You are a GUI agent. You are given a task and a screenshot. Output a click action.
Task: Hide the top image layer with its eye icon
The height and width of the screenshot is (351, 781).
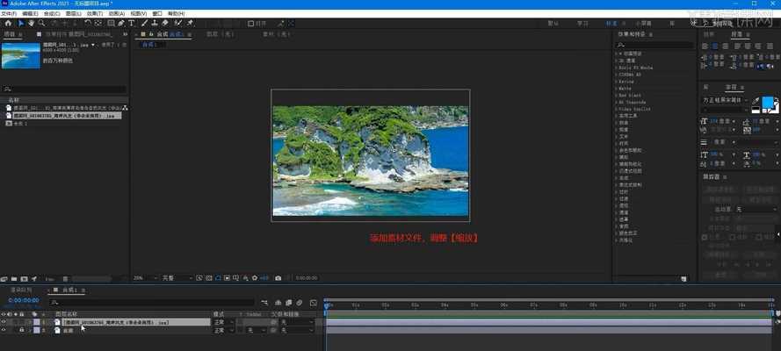tap(4, 322)
